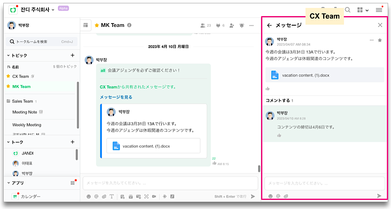The height and width of the screenshot is (209, 391).
Task: Expand the Sales Team folder
Action: (x=22, y=101)
